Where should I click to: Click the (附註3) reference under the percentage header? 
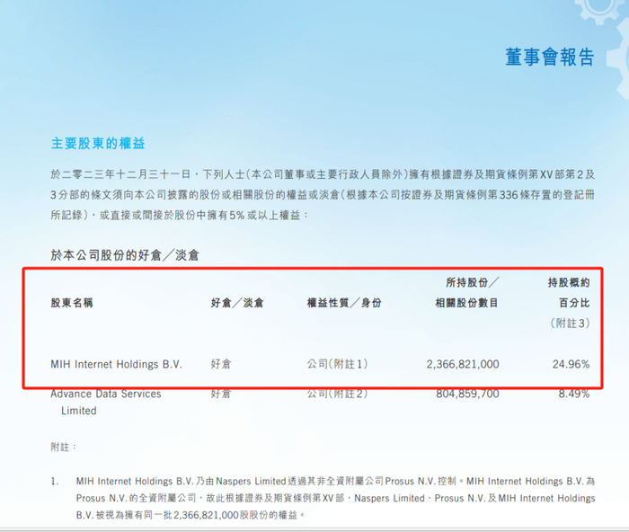pos(569,323)
